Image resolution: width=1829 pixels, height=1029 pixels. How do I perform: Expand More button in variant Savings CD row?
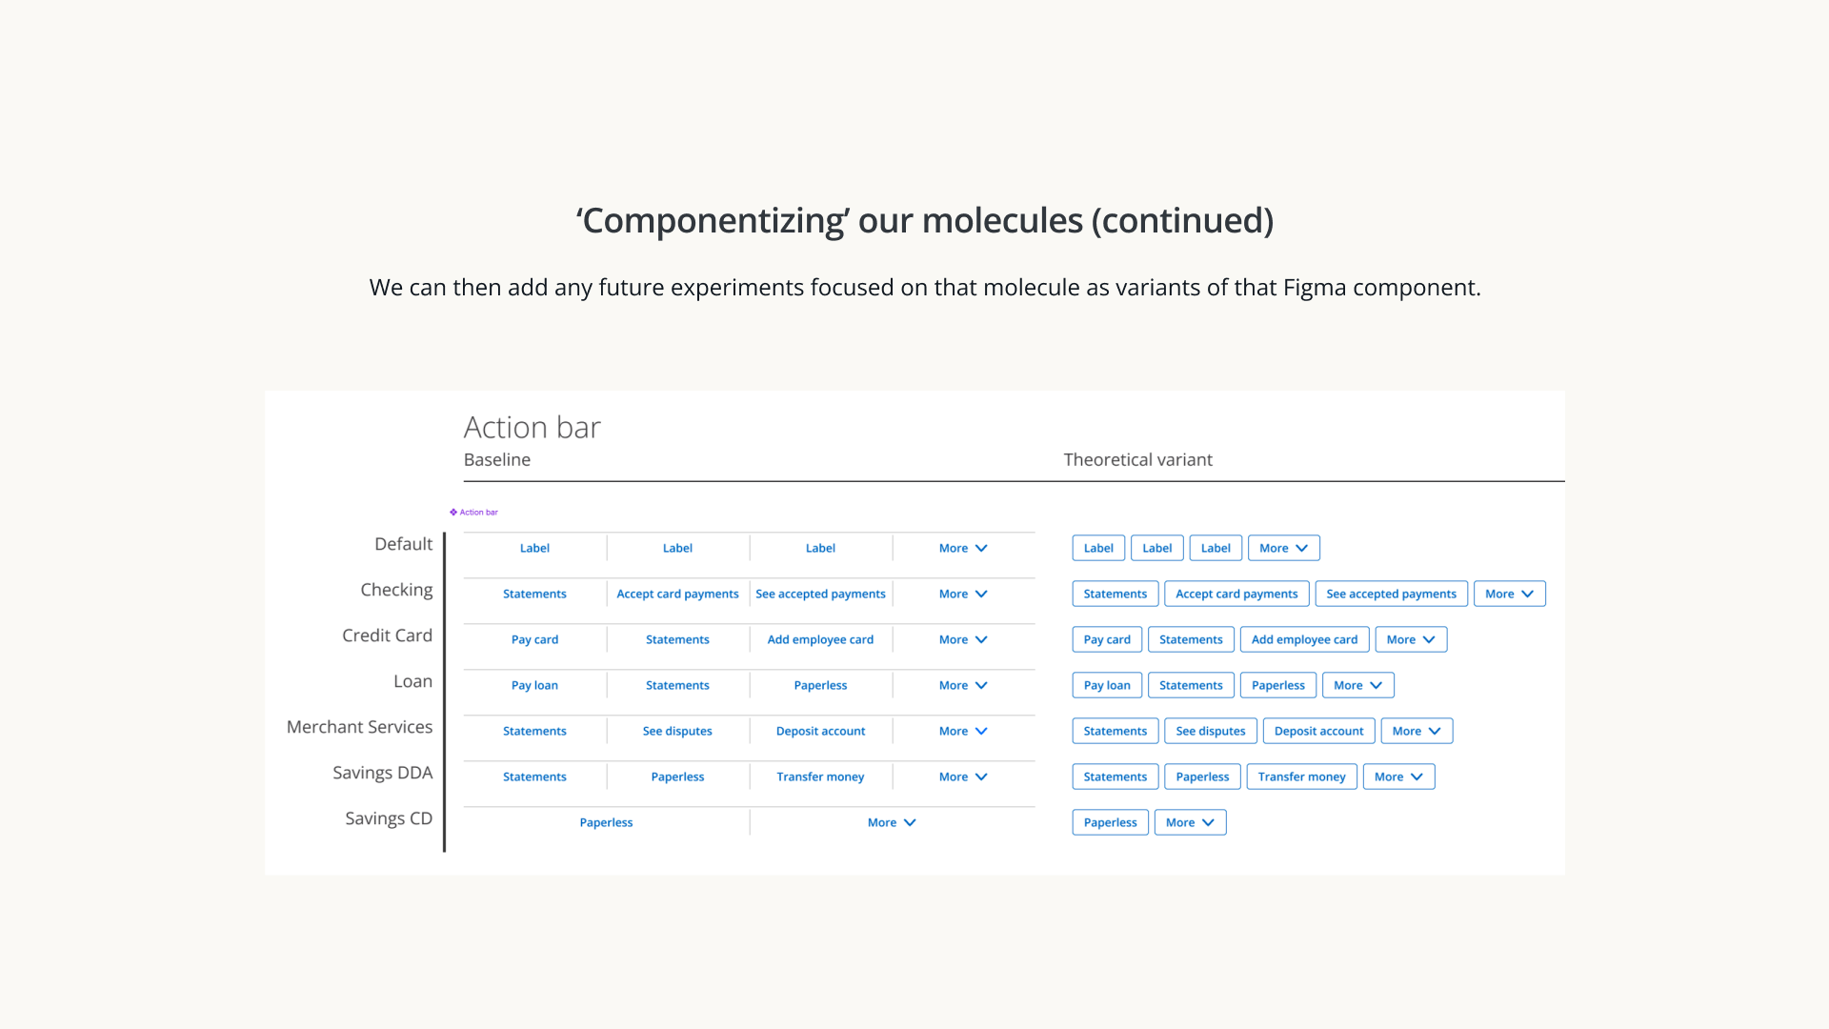1190,822
